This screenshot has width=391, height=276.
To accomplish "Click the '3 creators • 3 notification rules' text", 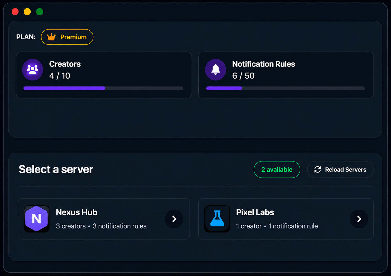I will pyautogui.click(x=101, y=226).
